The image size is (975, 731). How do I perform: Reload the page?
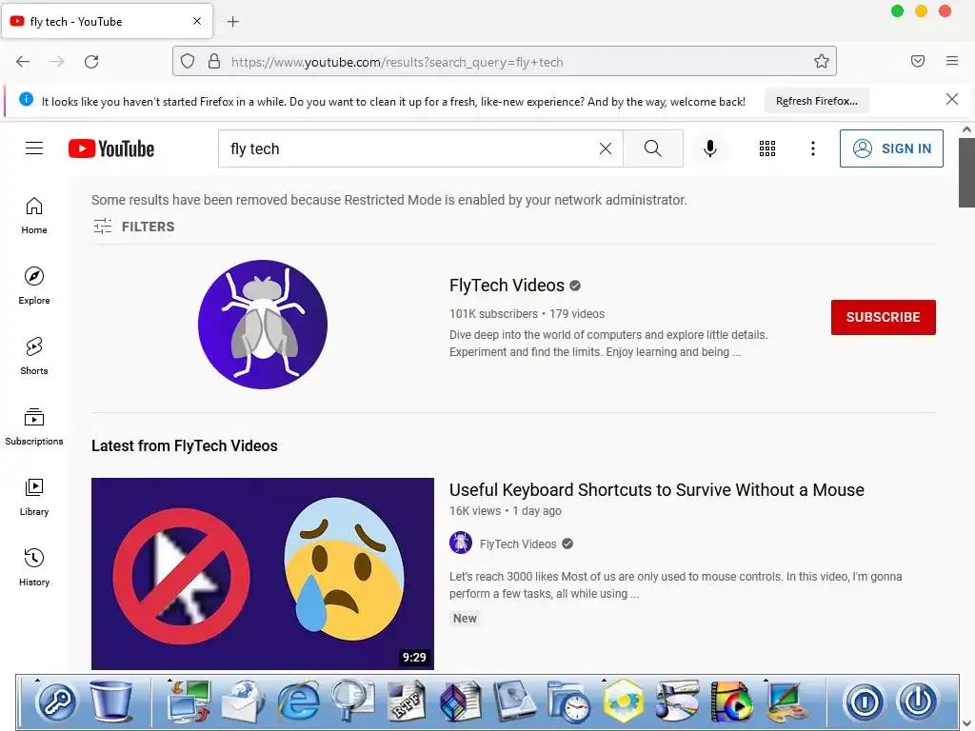tap(91, 62)
